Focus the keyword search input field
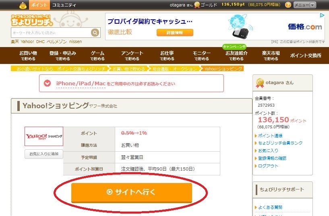 51,33
